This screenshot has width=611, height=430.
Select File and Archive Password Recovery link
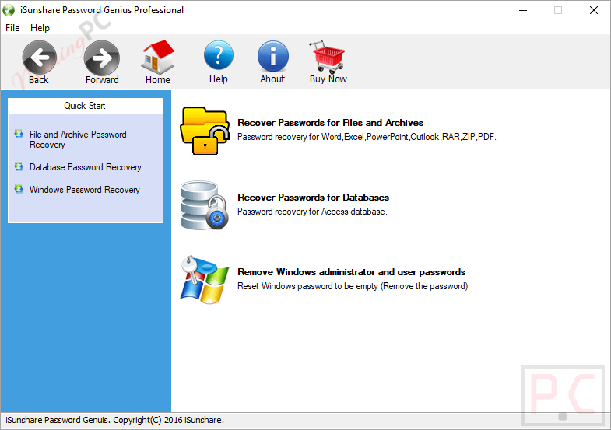[x=78, y=139]
